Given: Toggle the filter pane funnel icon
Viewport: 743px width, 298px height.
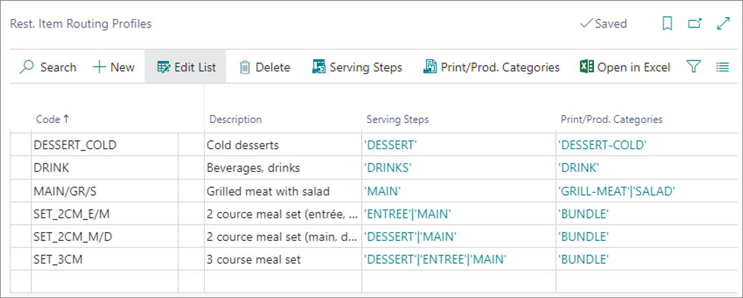Looking at the screenshot, I should point(694,67).
